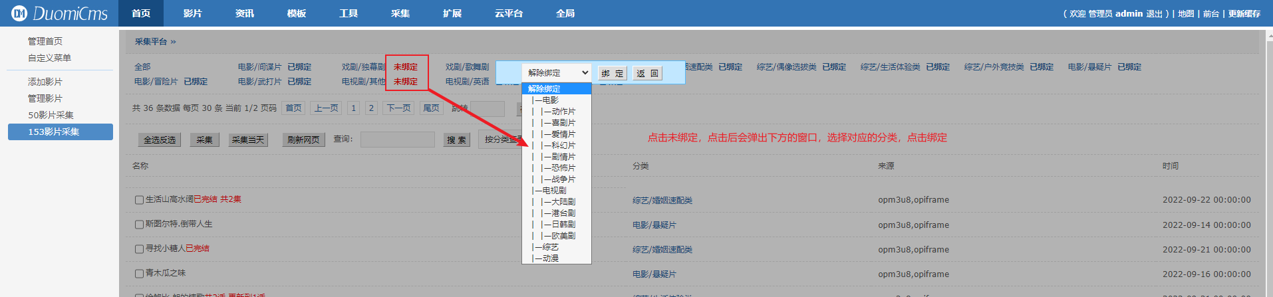Focus the 查询 search input field
Image resolution: width=1273 pixels, height=297 pixels.
(x=397, y=140)
